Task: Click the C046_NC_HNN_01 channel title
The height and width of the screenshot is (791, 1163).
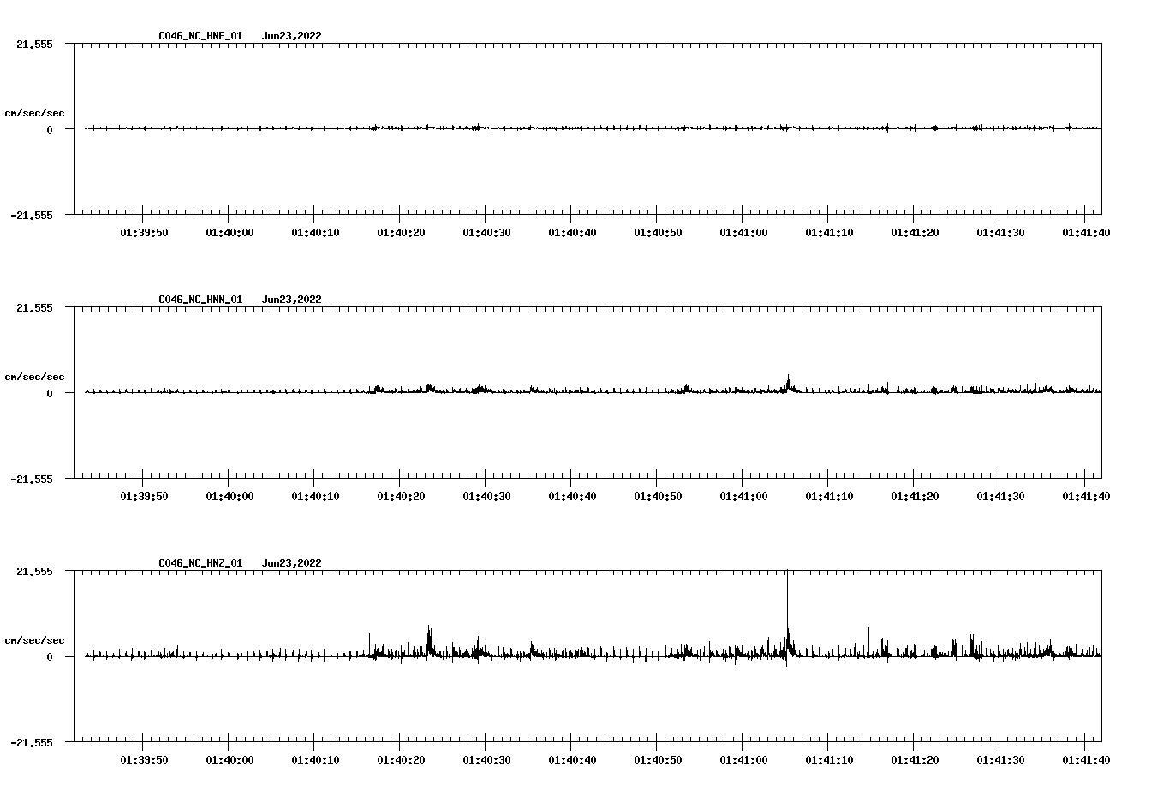Action: tap(200, 300)
